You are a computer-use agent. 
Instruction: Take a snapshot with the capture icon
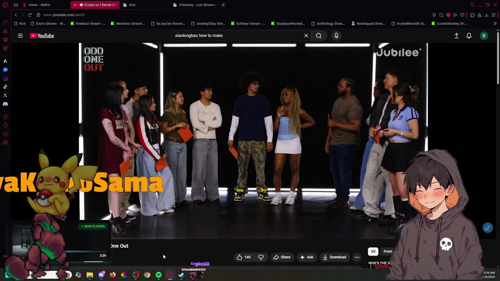pyautogui.click(x=441, y=15)
